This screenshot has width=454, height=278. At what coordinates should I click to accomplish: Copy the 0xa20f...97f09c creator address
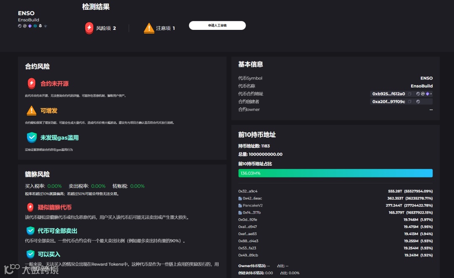tap(409, 102)
